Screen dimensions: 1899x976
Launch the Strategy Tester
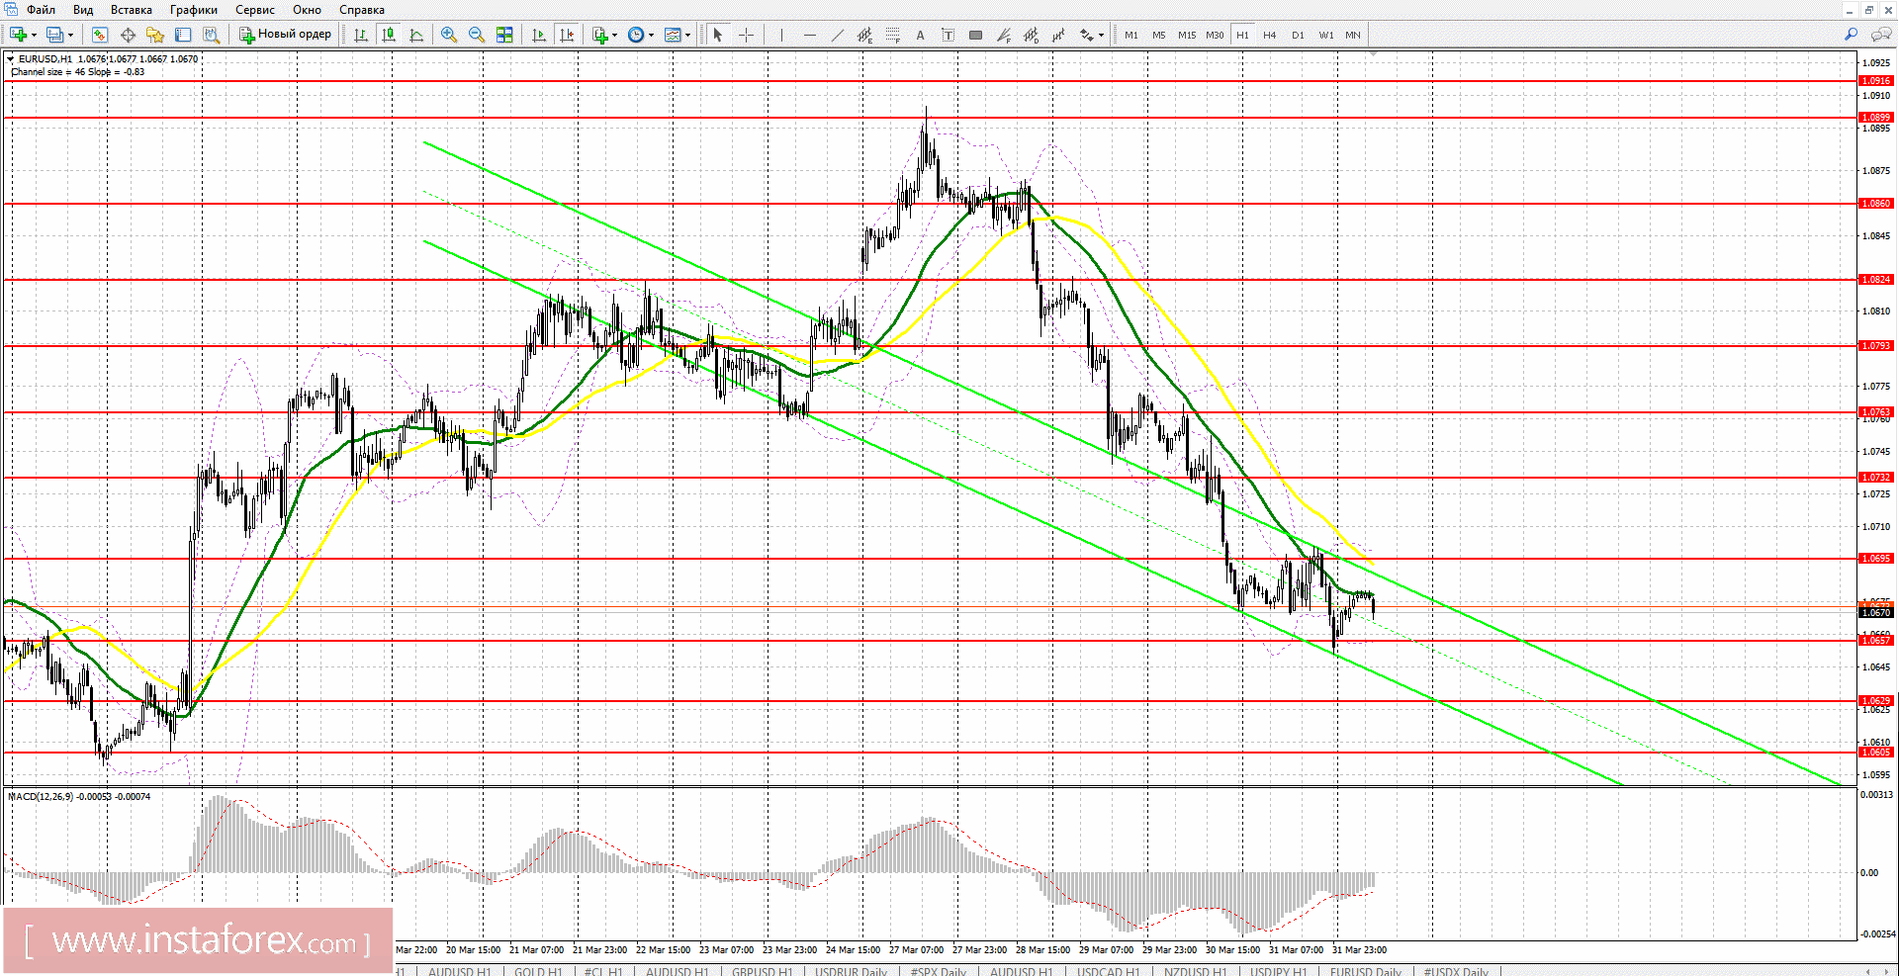pos(211,35)
